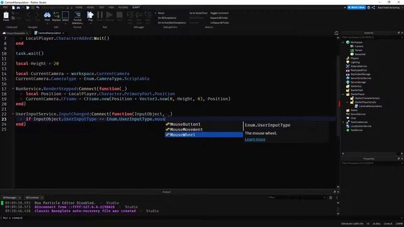The image size is (404, 227).
Task: Expand the TextChatService tree node
Action: [343, 122]
